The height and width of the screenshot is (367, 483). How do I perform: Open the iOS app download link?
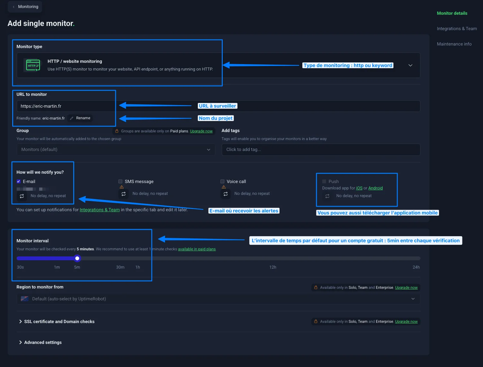[359, 188]
